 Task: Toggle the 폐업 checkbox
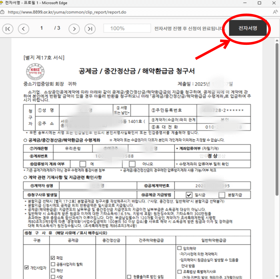tap(53, 258)
